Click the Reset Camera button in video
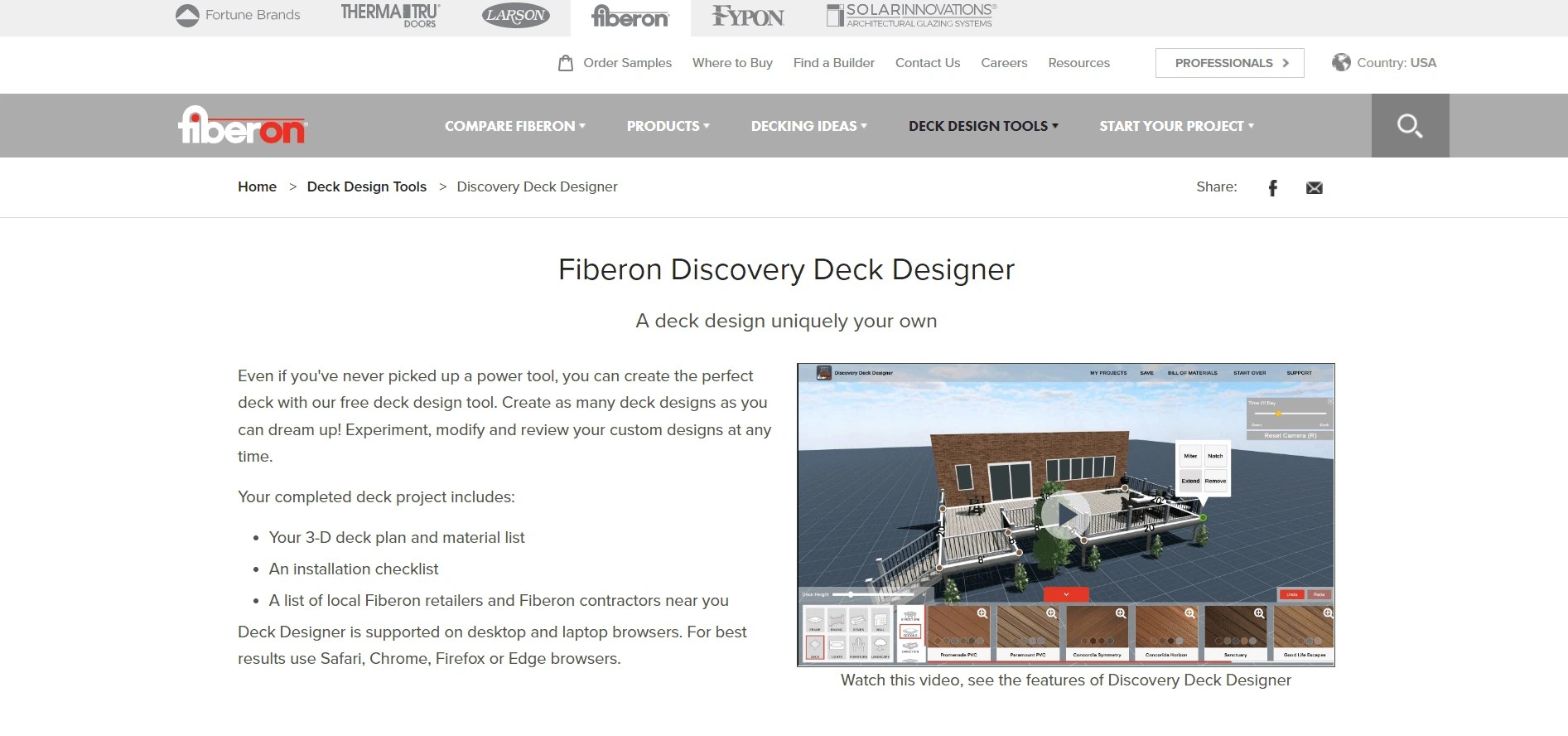 pos(1290,435)
